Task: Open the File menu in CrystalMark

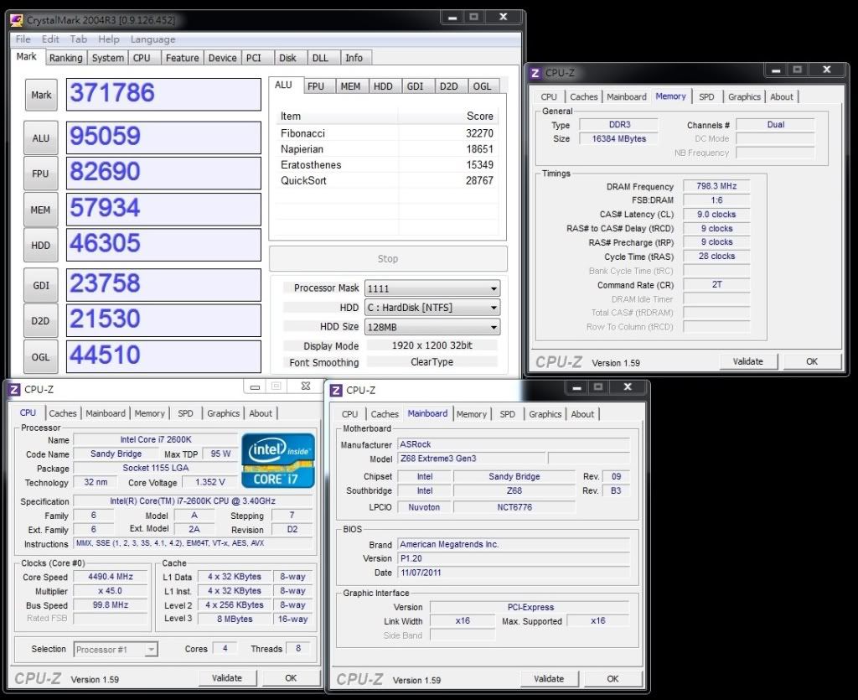Action: (x=23, y=39)
